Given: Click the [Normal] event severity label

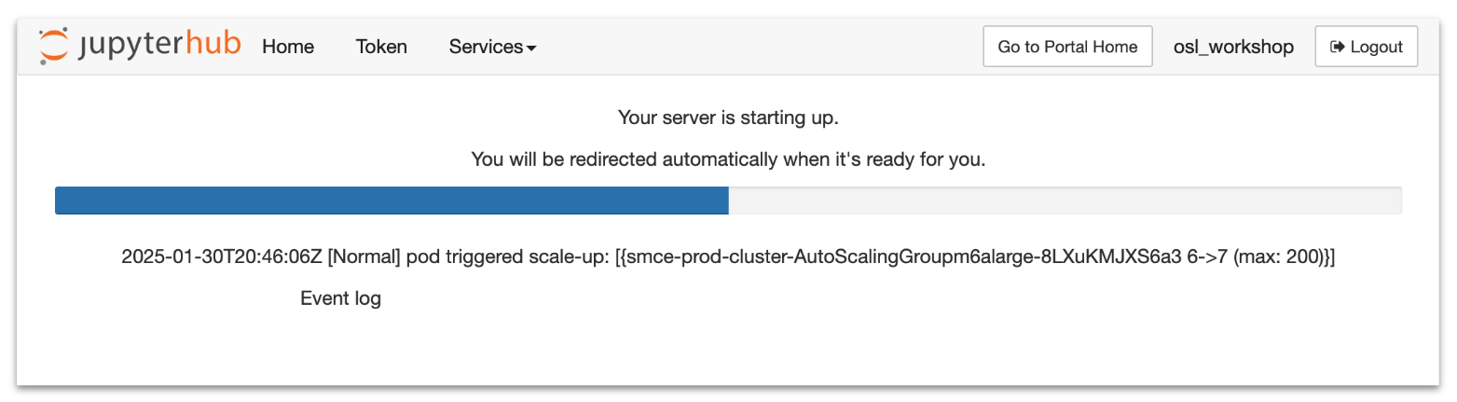Looking at the screenshot, I should coord(364,257).
